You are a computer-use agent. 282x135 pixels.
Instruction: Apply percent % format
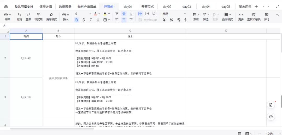point(171,20)
